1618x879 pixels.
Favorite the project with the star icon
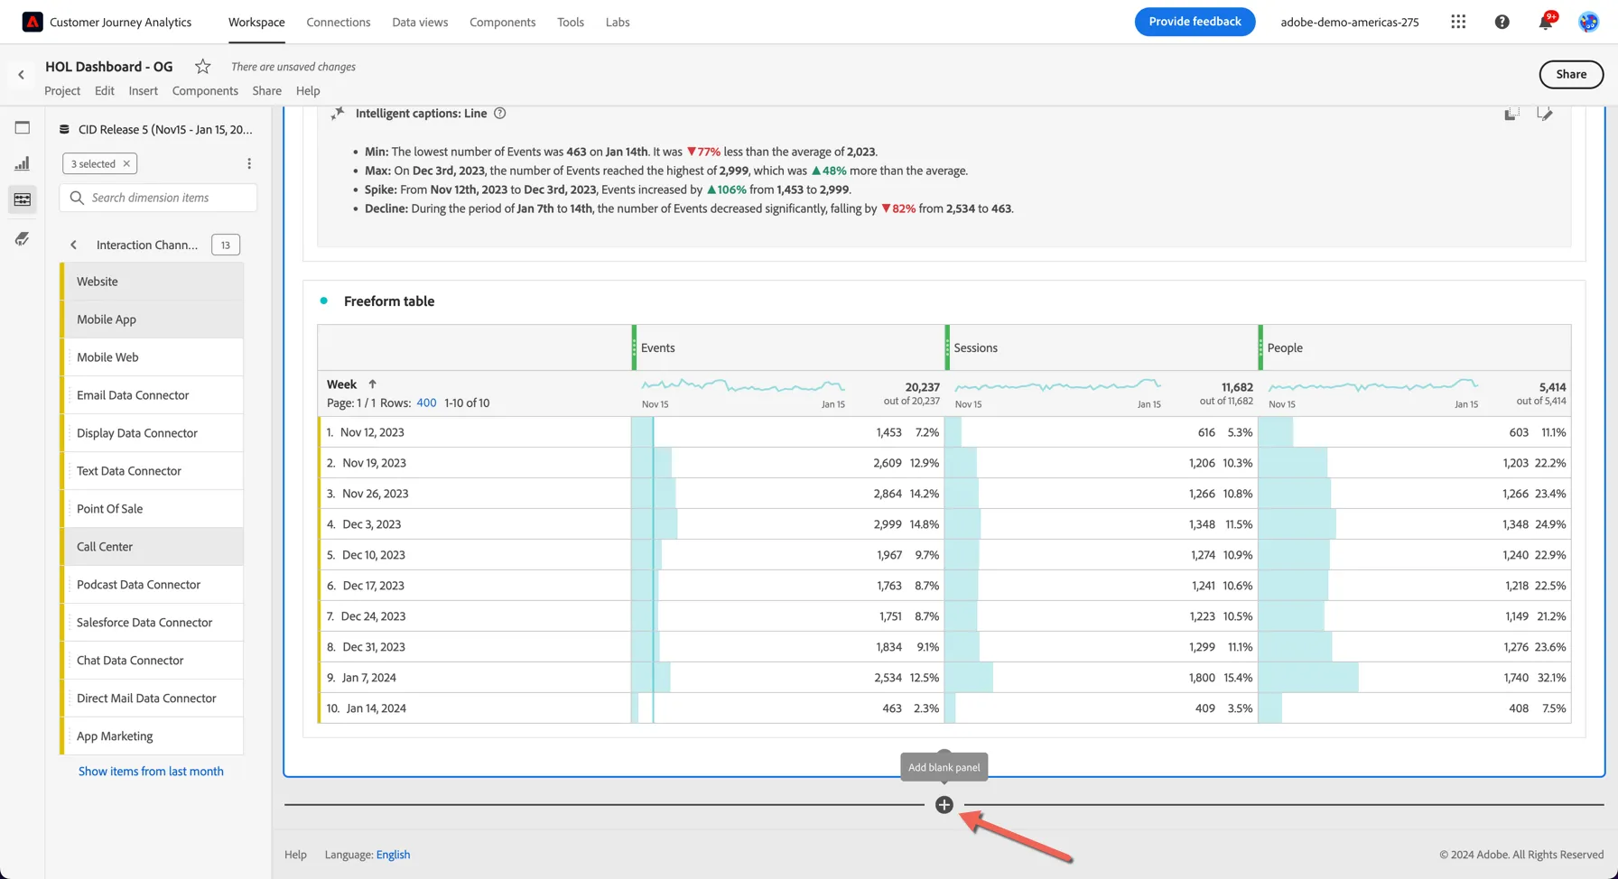[x=203, y=66]
